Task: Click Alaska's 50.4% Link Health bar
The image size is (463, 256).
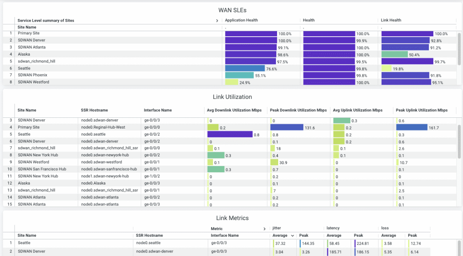Action: [395, 54]
